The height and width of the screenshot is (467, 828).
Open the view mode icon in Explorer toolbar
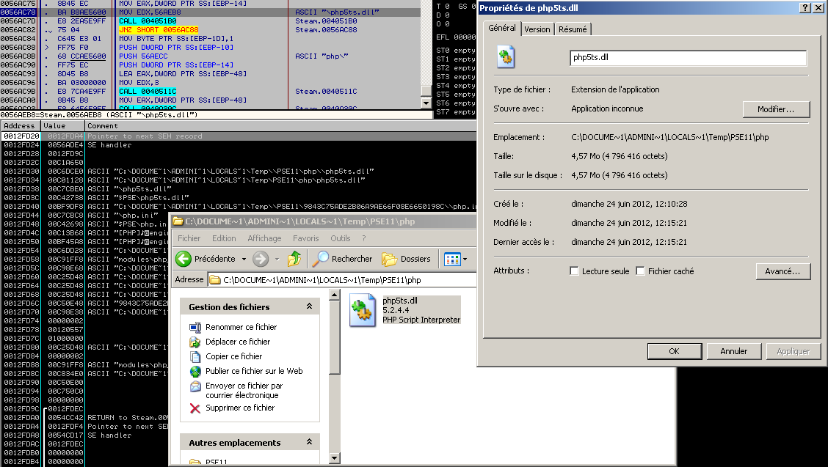[453, 259]
